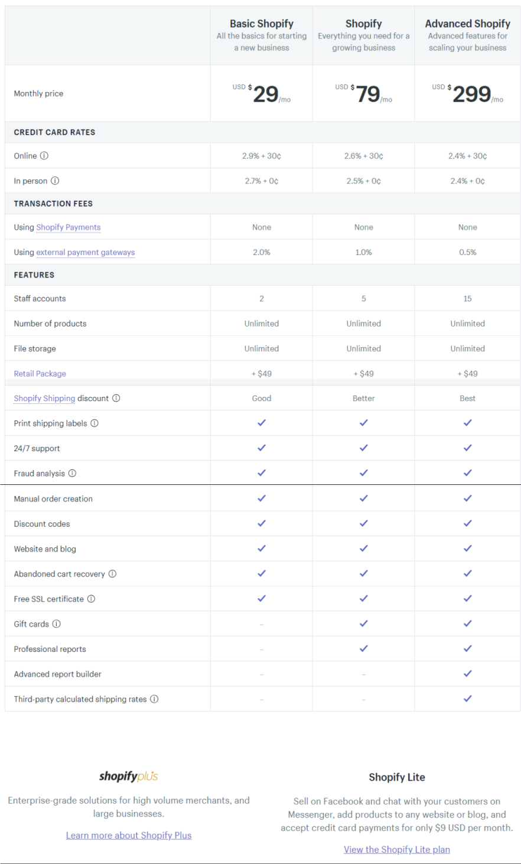Follow the external payment gateways link
The width and height of the screenshot is (521, 864).
86,252
